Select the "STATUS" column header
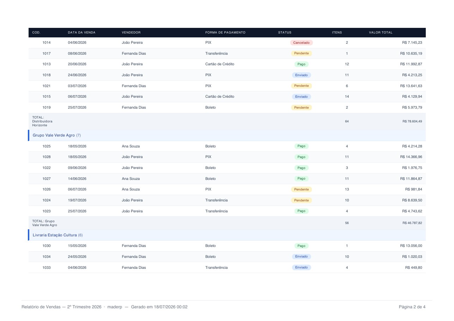 [x=285, y=32]
